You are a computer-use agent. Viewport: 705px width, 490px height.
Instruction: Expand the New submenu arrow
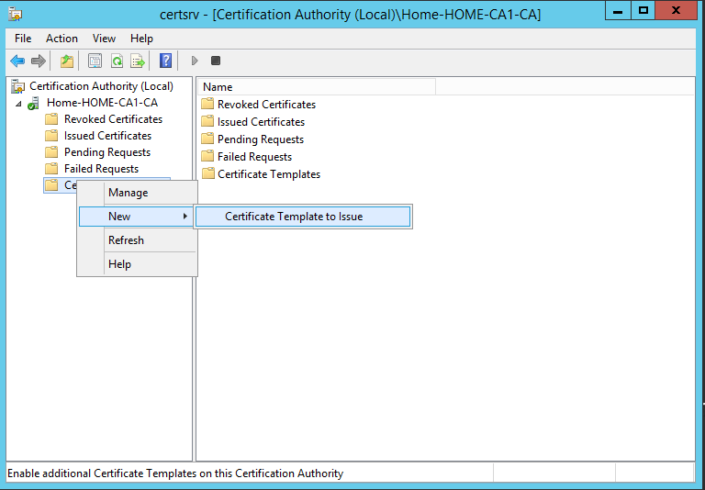click(x=185, y=217)
